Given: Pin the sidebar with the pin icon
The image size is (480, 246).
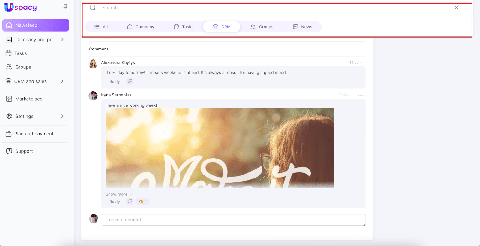Looking at the screenshot, I should pyautogui.click(x=65, y=7).
